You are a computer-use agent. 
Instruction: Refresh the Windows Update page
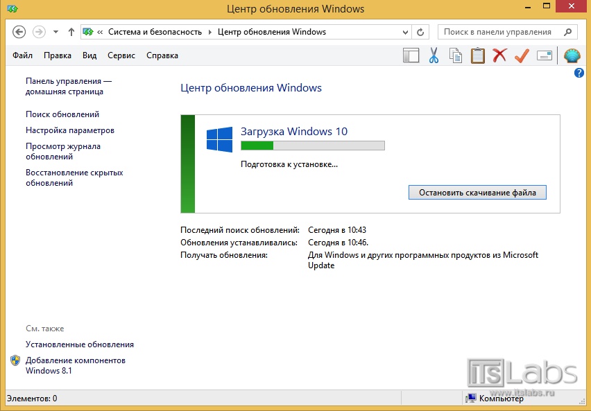pyautogui.click(x=420, y=33)
